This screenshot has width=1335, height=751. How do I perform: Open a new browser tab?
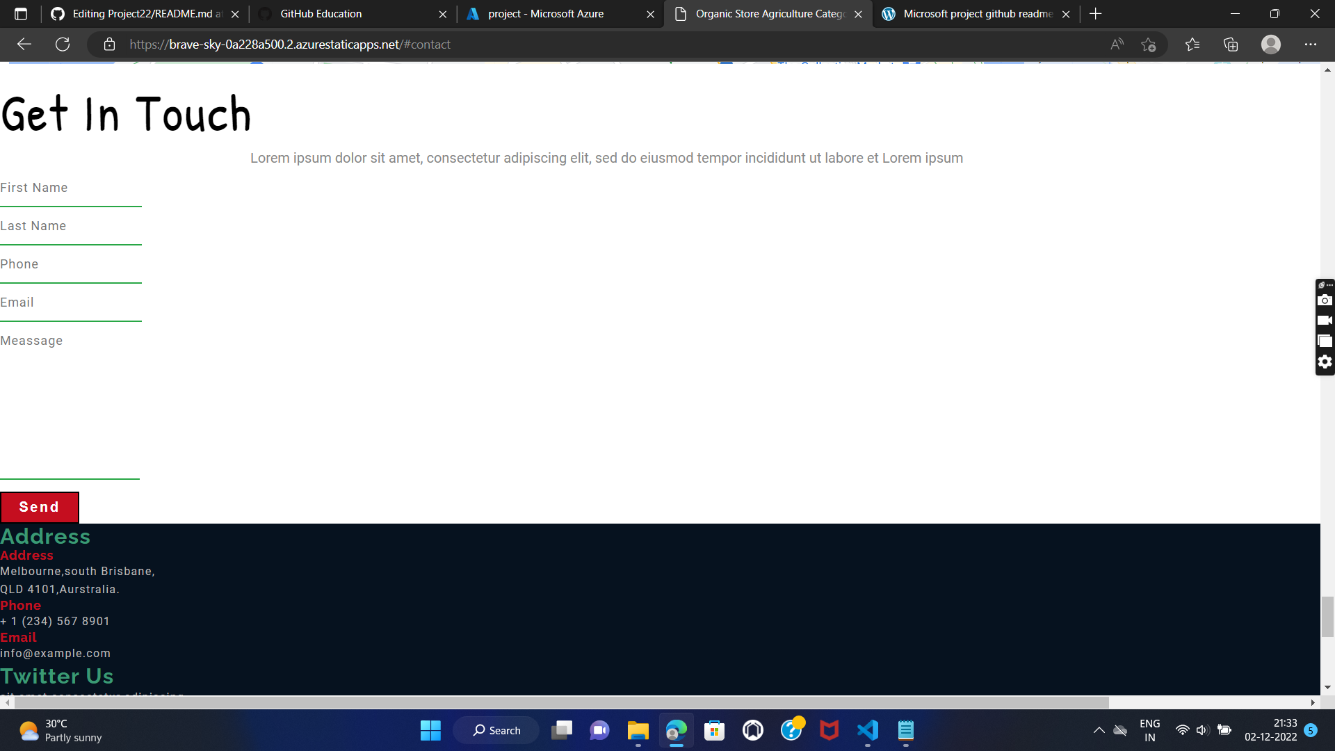coord(1096,14)
